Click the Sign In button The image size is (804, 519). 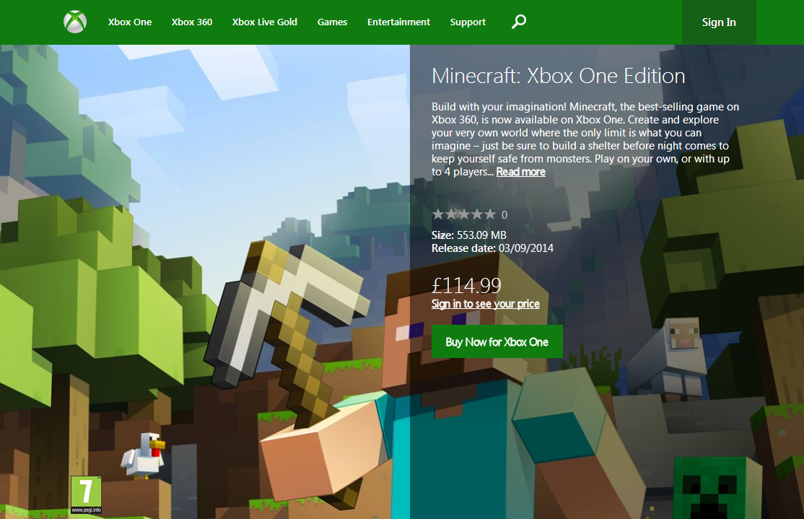718,22
